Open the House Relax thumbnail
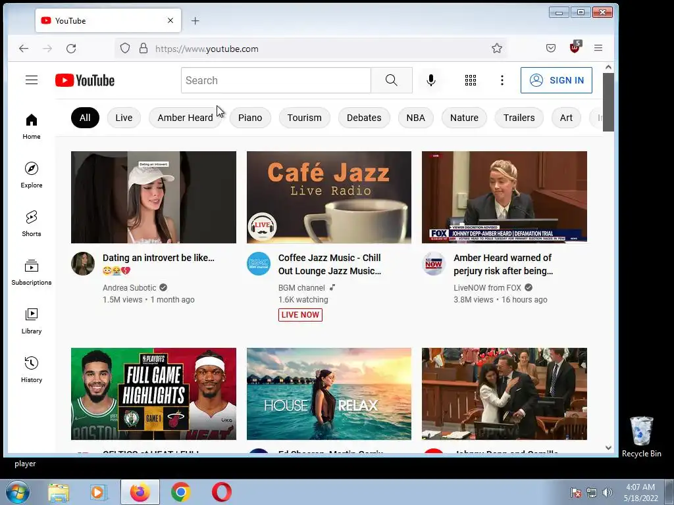This screenshot has height=505, width=674. (329, 394)
